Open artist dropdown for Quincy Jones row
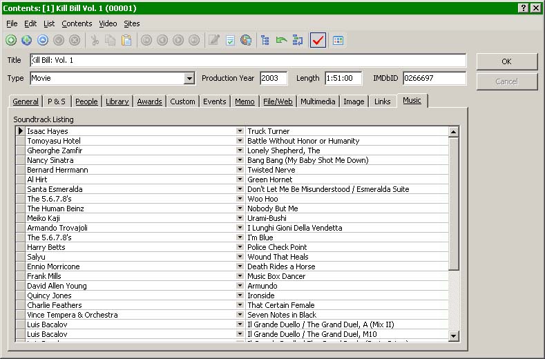Viewport: 545px width, 359px height. 240,295
